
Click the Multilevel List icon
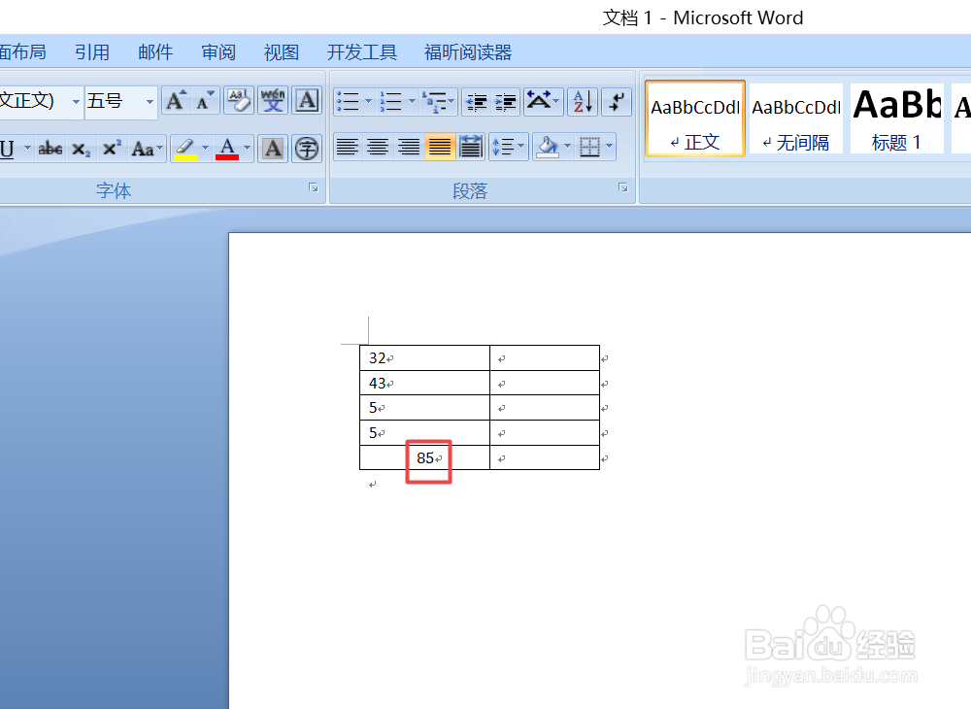point(439,101)
